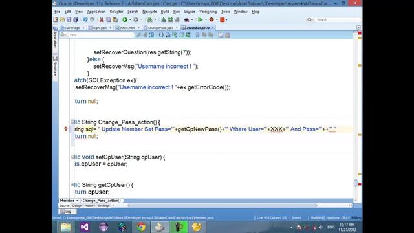
Task: Open the Find search options dropdown
Action: [x=63, y=35]
